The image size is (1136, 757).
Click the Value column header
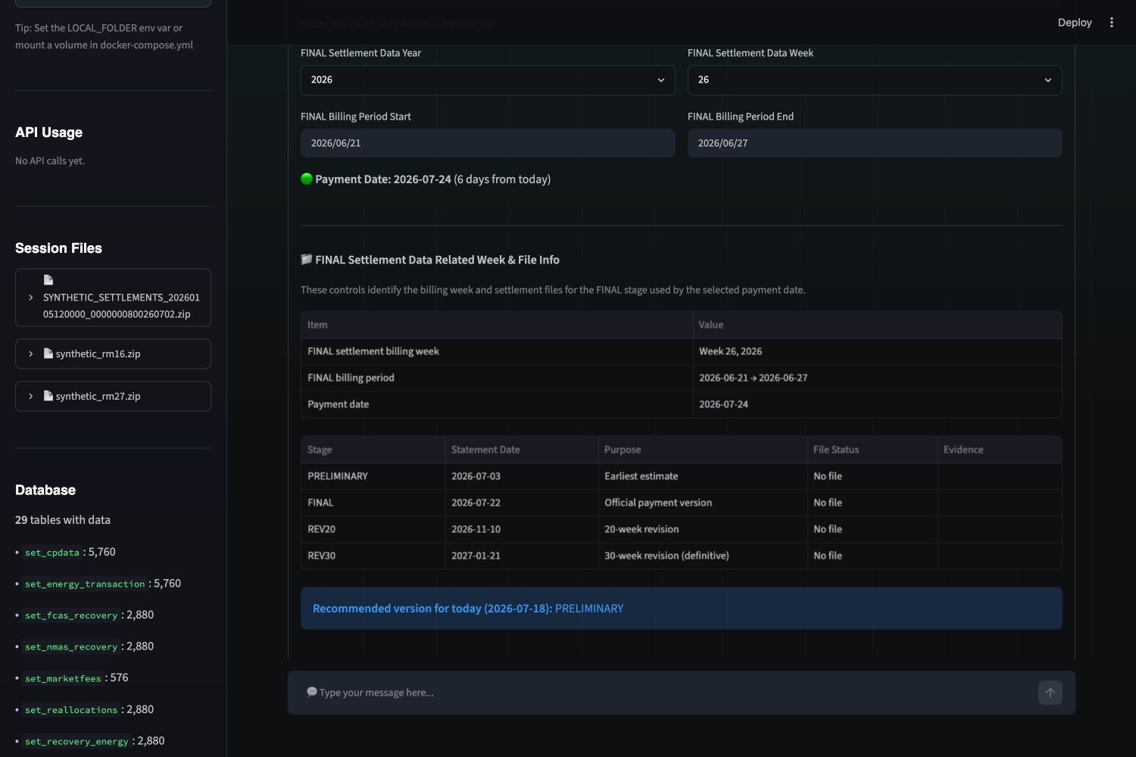tap(877, 325)
